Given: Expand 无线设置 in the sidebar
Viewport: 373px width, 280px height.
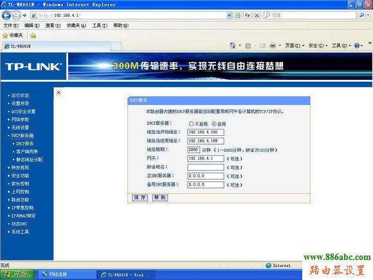Looking at the screenshot, I should coord(20,127).
